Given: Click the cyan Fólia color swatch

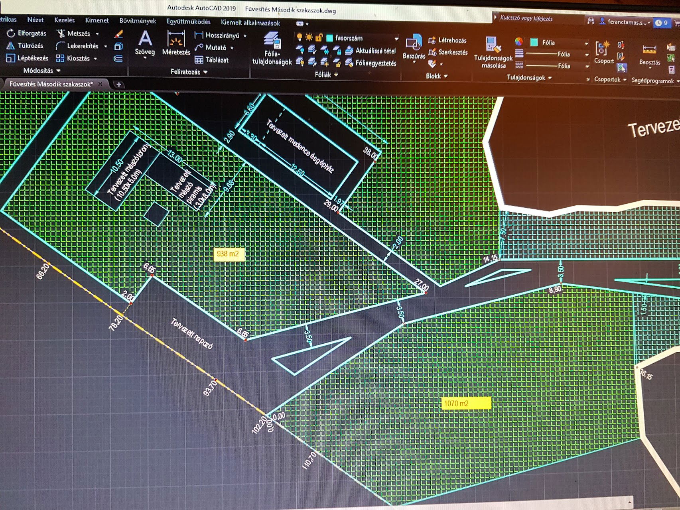Looking at the screenshot, I should [x=534, y=42].
